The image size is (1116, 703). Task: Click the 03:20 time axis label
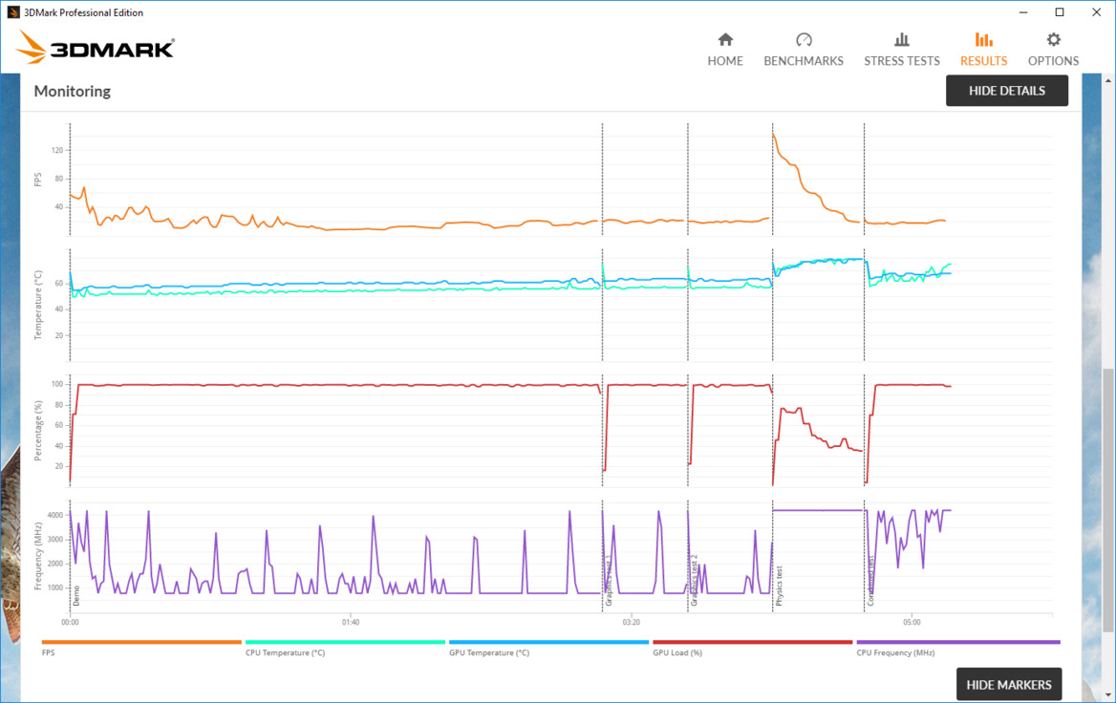(x=631, y=622)
